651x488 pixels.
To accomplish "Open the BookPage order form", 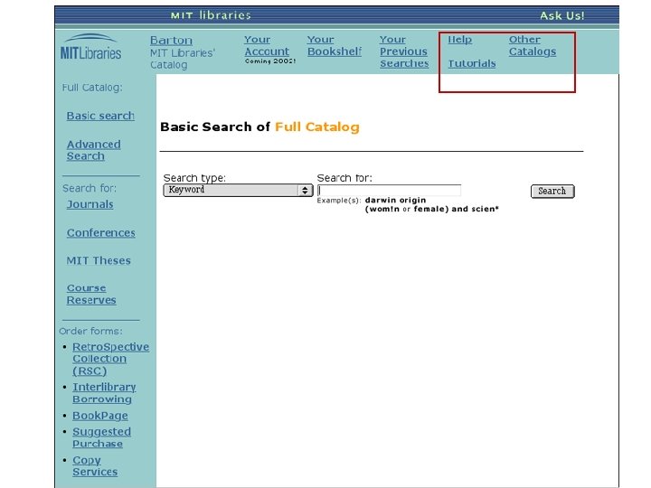I will (x=100, y=416).
